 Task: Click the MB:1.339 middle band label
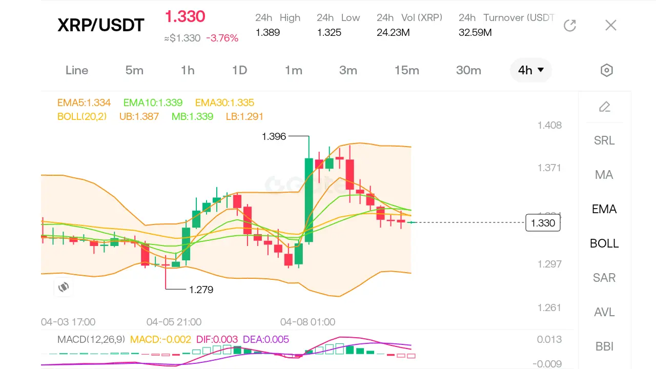click(x=192, y=116)
